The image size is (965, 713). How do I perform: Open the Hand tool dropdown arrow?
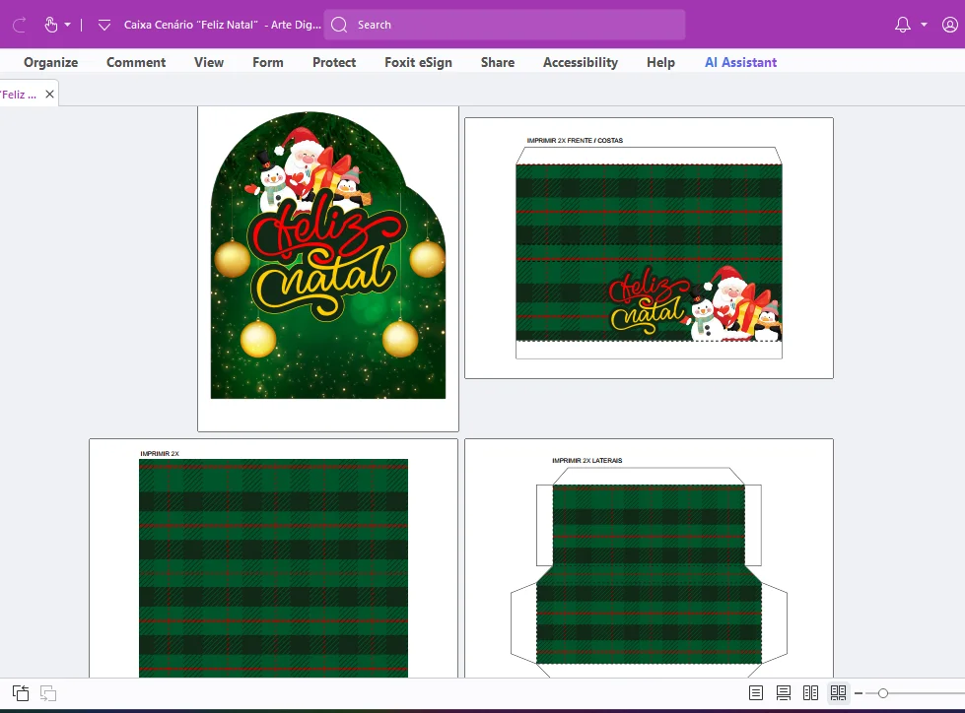point(68,25)
